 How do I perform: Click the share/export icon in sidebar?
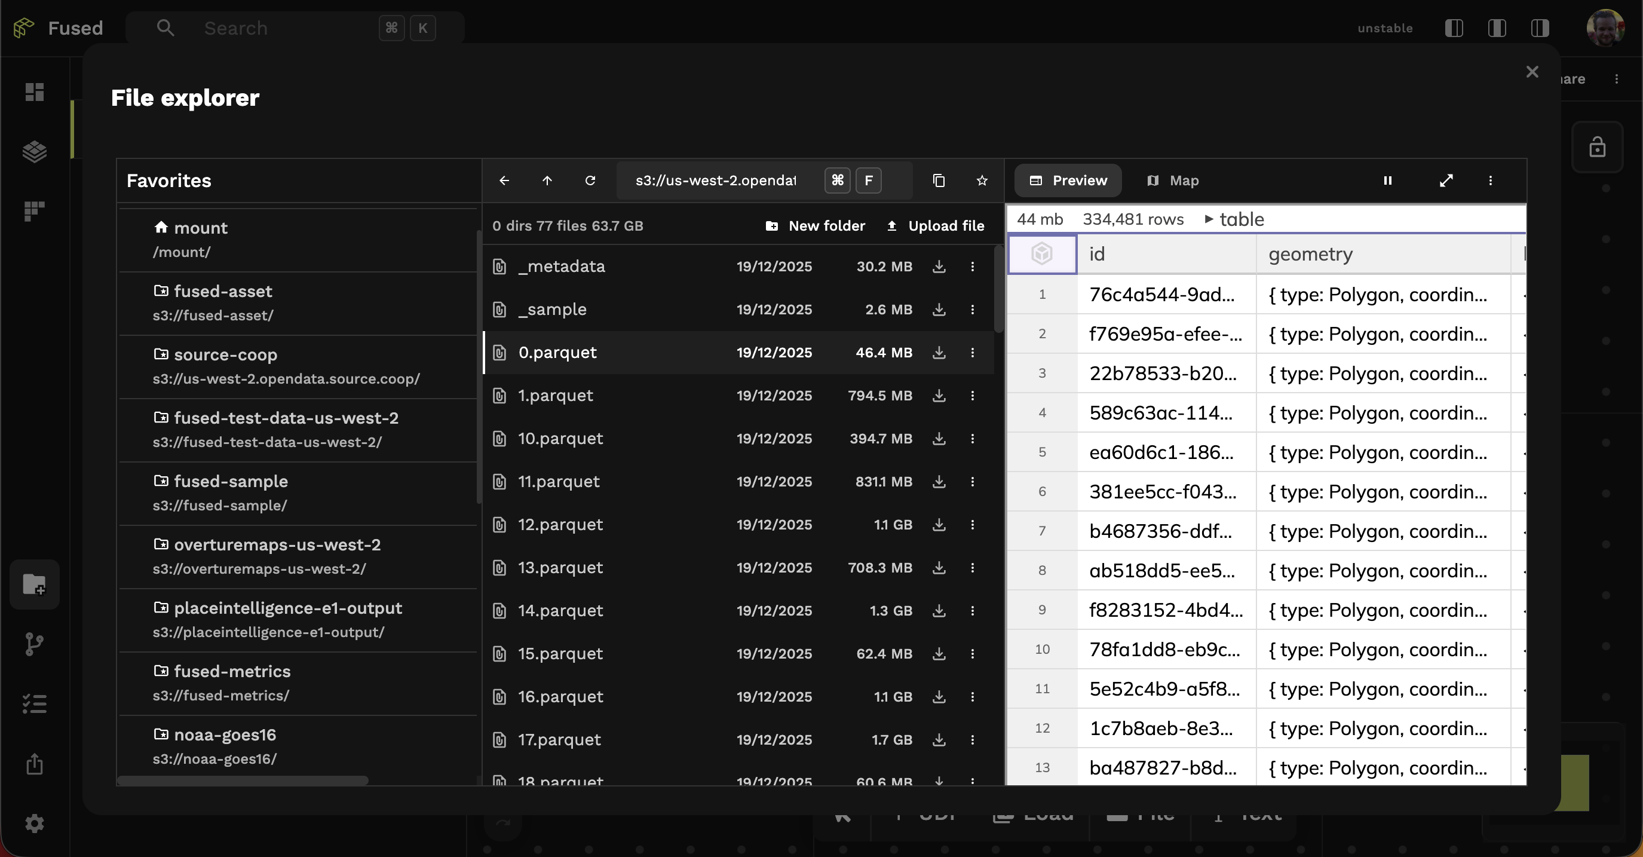click(35, 764)
